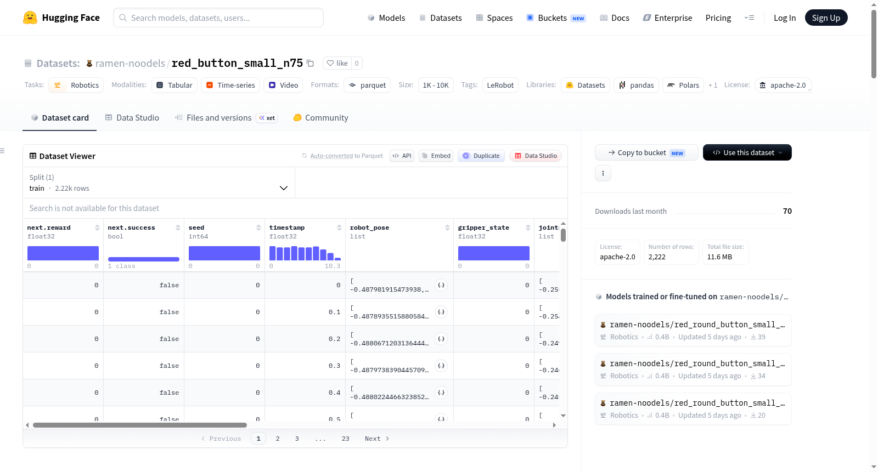878x472 pixels.
Task: Click the Time-series modality tag
Action: pos(230,85)
